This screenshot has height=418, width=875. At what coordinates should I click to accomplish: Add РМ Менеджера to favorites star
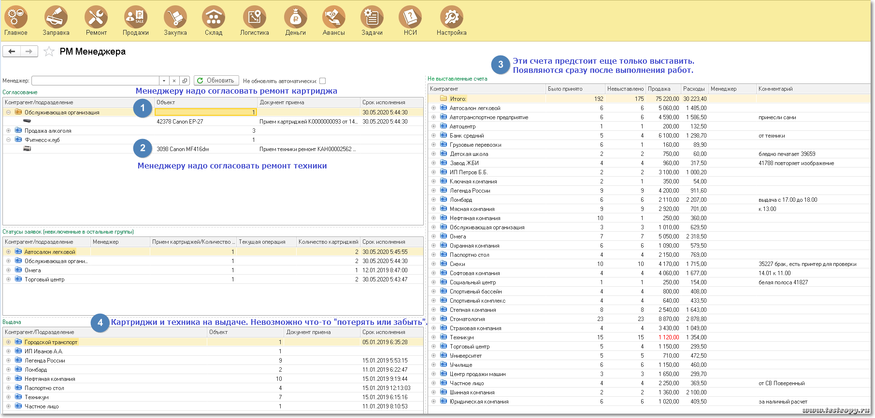click(x=49, y=52)
